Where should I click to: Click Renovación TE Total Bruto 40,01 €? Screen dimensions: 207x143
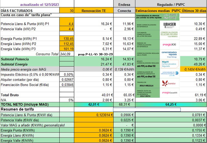tap(94, 95)
